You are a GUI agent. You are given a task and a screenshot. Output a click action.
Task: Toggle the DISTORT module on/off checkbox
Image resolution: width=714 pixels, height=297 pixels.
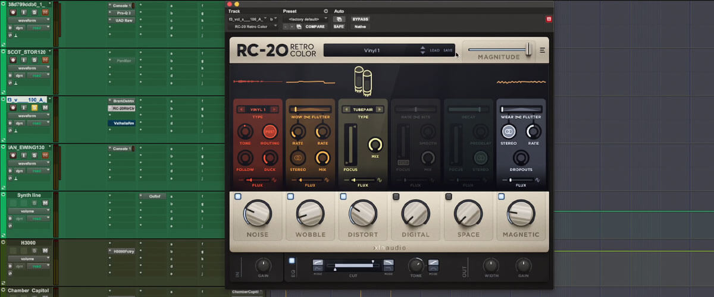click(x=343, y=196)
